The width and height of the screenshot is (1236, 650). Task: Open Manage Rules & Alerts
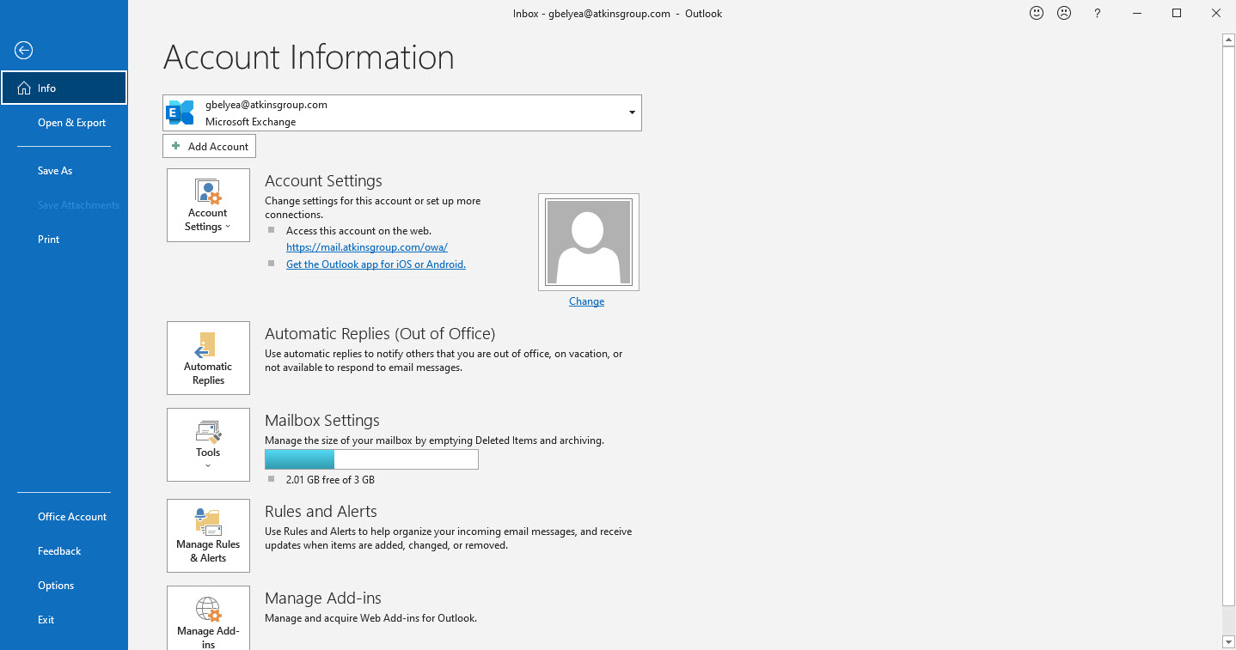pyautogui.click(x=208, y=536)
